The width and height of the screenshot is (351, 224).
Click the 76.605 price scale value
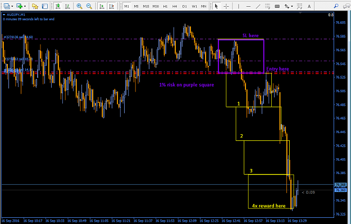pos(340,22)
